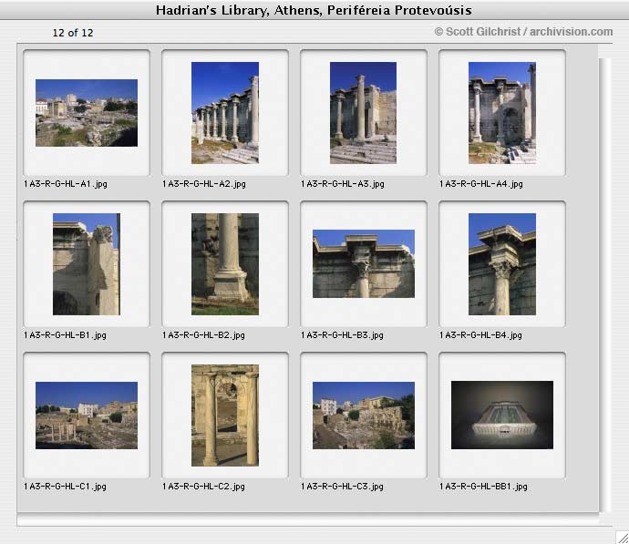The height and width of the screenshot is (544, 629).
Task: Open thumbnail 1A3-R-G-HL-A1 showing site overview
Action: point(87,113)
